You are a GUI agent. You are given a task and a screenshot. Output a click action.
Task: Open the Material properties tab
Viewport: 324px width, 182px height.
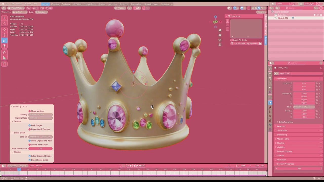click(270, 129)
